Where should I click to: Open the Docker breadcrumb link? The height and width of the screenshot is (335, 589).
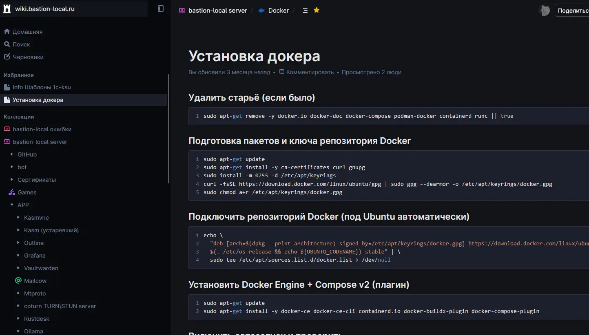279,11
